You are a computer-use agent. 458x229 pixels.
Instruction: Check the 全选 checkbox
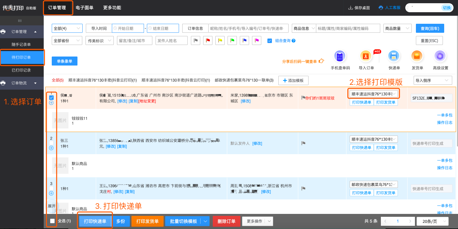pos(52,221)
